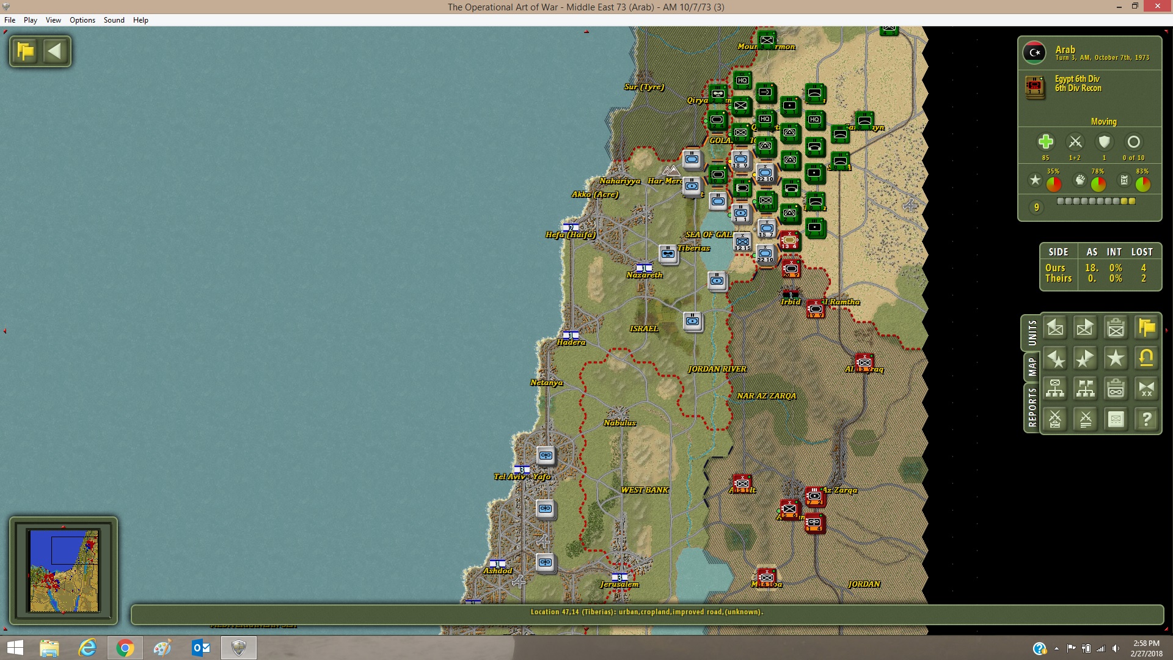This screenshot has width=1173, height=660.
Task: Click the Theirs row in losses table
Action: pos(1100,278)
